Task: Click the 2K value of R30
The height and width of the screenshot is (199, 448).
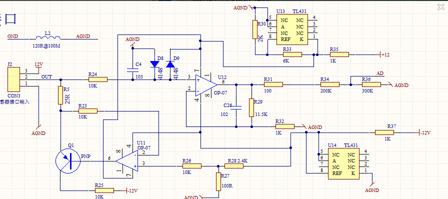Action: (x=260, y=39)
